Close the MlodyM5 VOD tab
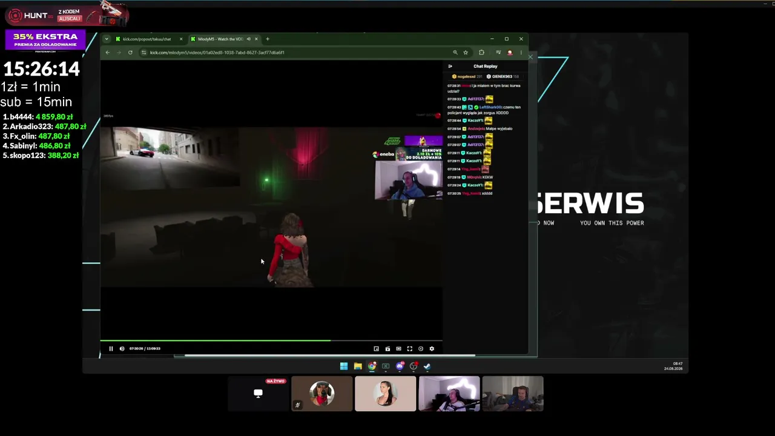The image size is (775, 436). 256,39
